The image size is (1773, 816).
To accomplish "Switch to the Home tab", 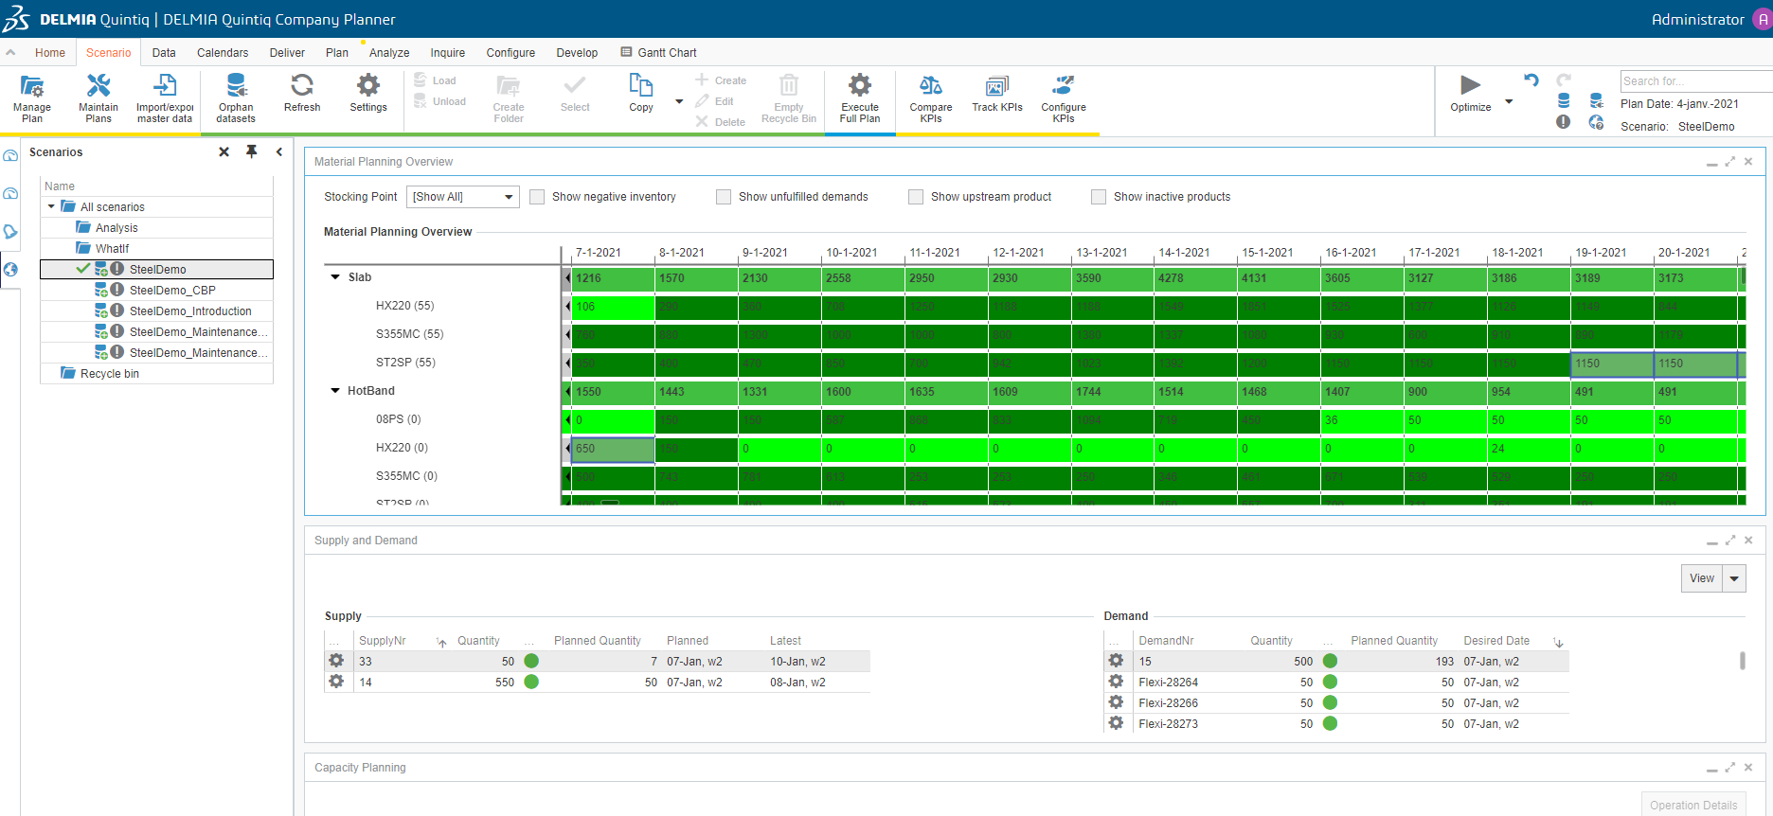I will (x=50, y=53).
